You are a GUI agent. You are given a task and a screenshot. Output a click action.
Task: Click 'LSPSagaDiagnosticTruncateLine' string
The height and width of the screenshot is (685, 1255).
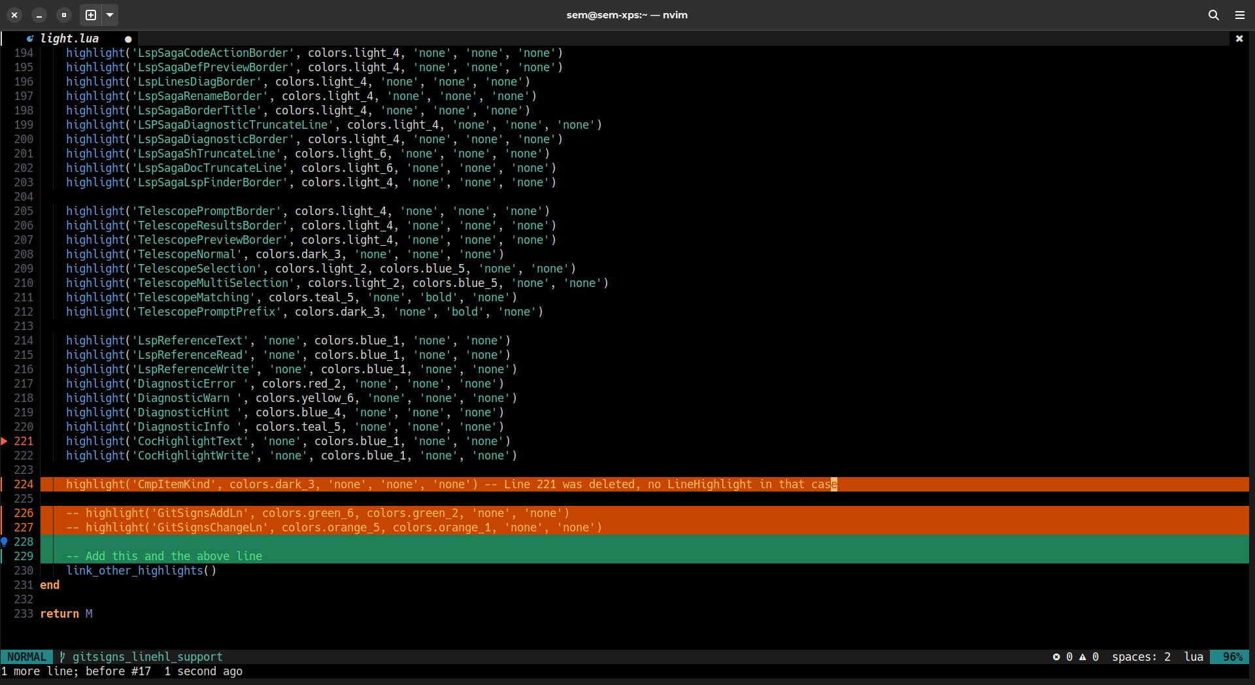click(233, 125)
